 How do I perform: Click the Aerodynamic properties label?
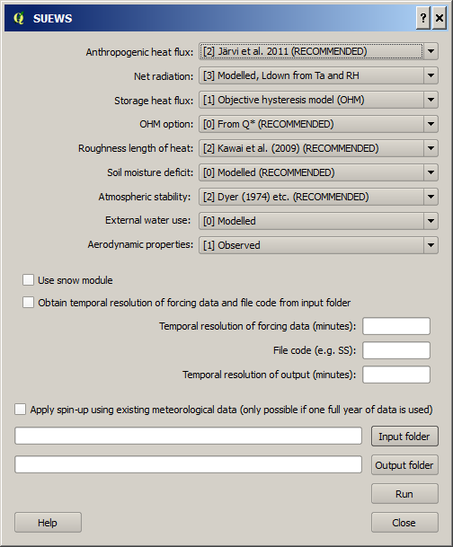pyautogui.click(x=140, y=244)
